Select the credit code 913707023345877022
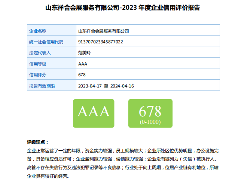Image resolution: width=241 pixels, height=187 pixels. 101,42
